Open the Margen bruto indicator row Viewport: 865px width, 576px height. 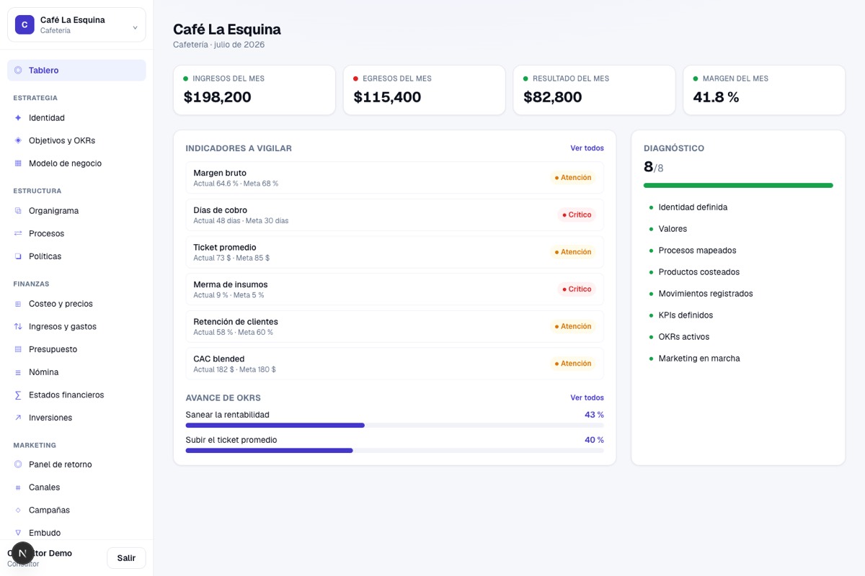(395, 178)
